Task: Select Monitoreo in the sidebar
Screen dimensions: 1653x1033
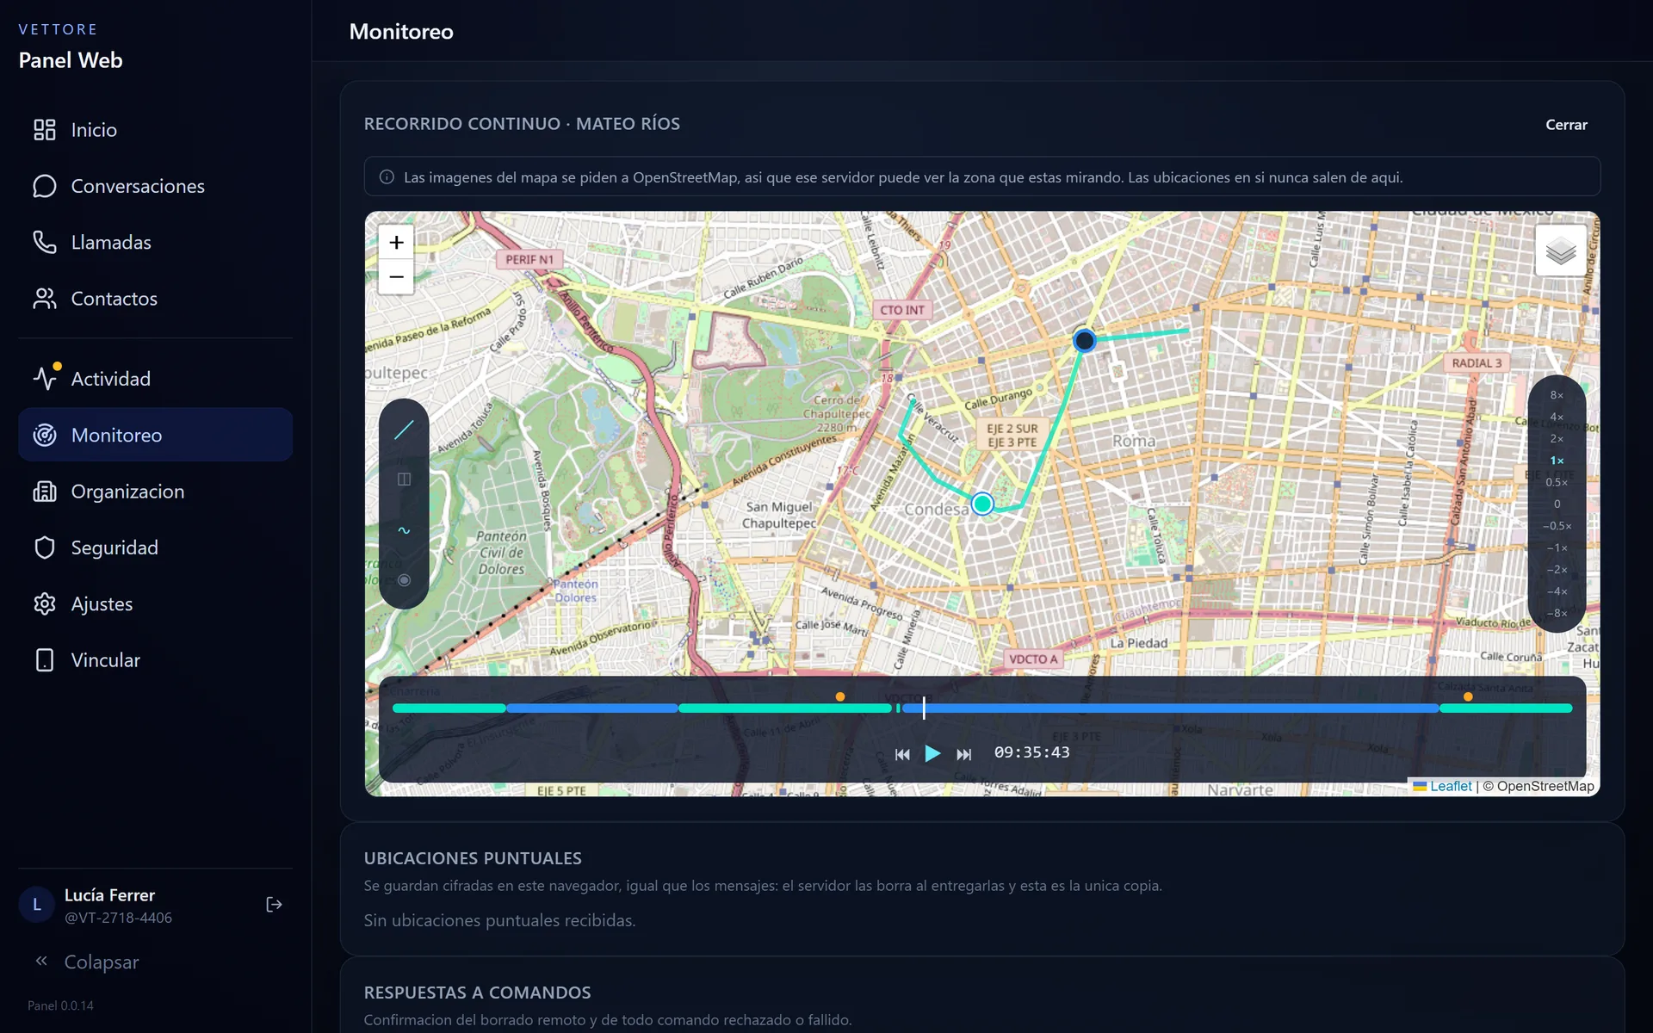Action: click(155, 435)
